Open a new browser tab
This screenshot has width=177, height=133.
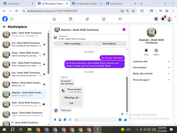coord(142,4)
